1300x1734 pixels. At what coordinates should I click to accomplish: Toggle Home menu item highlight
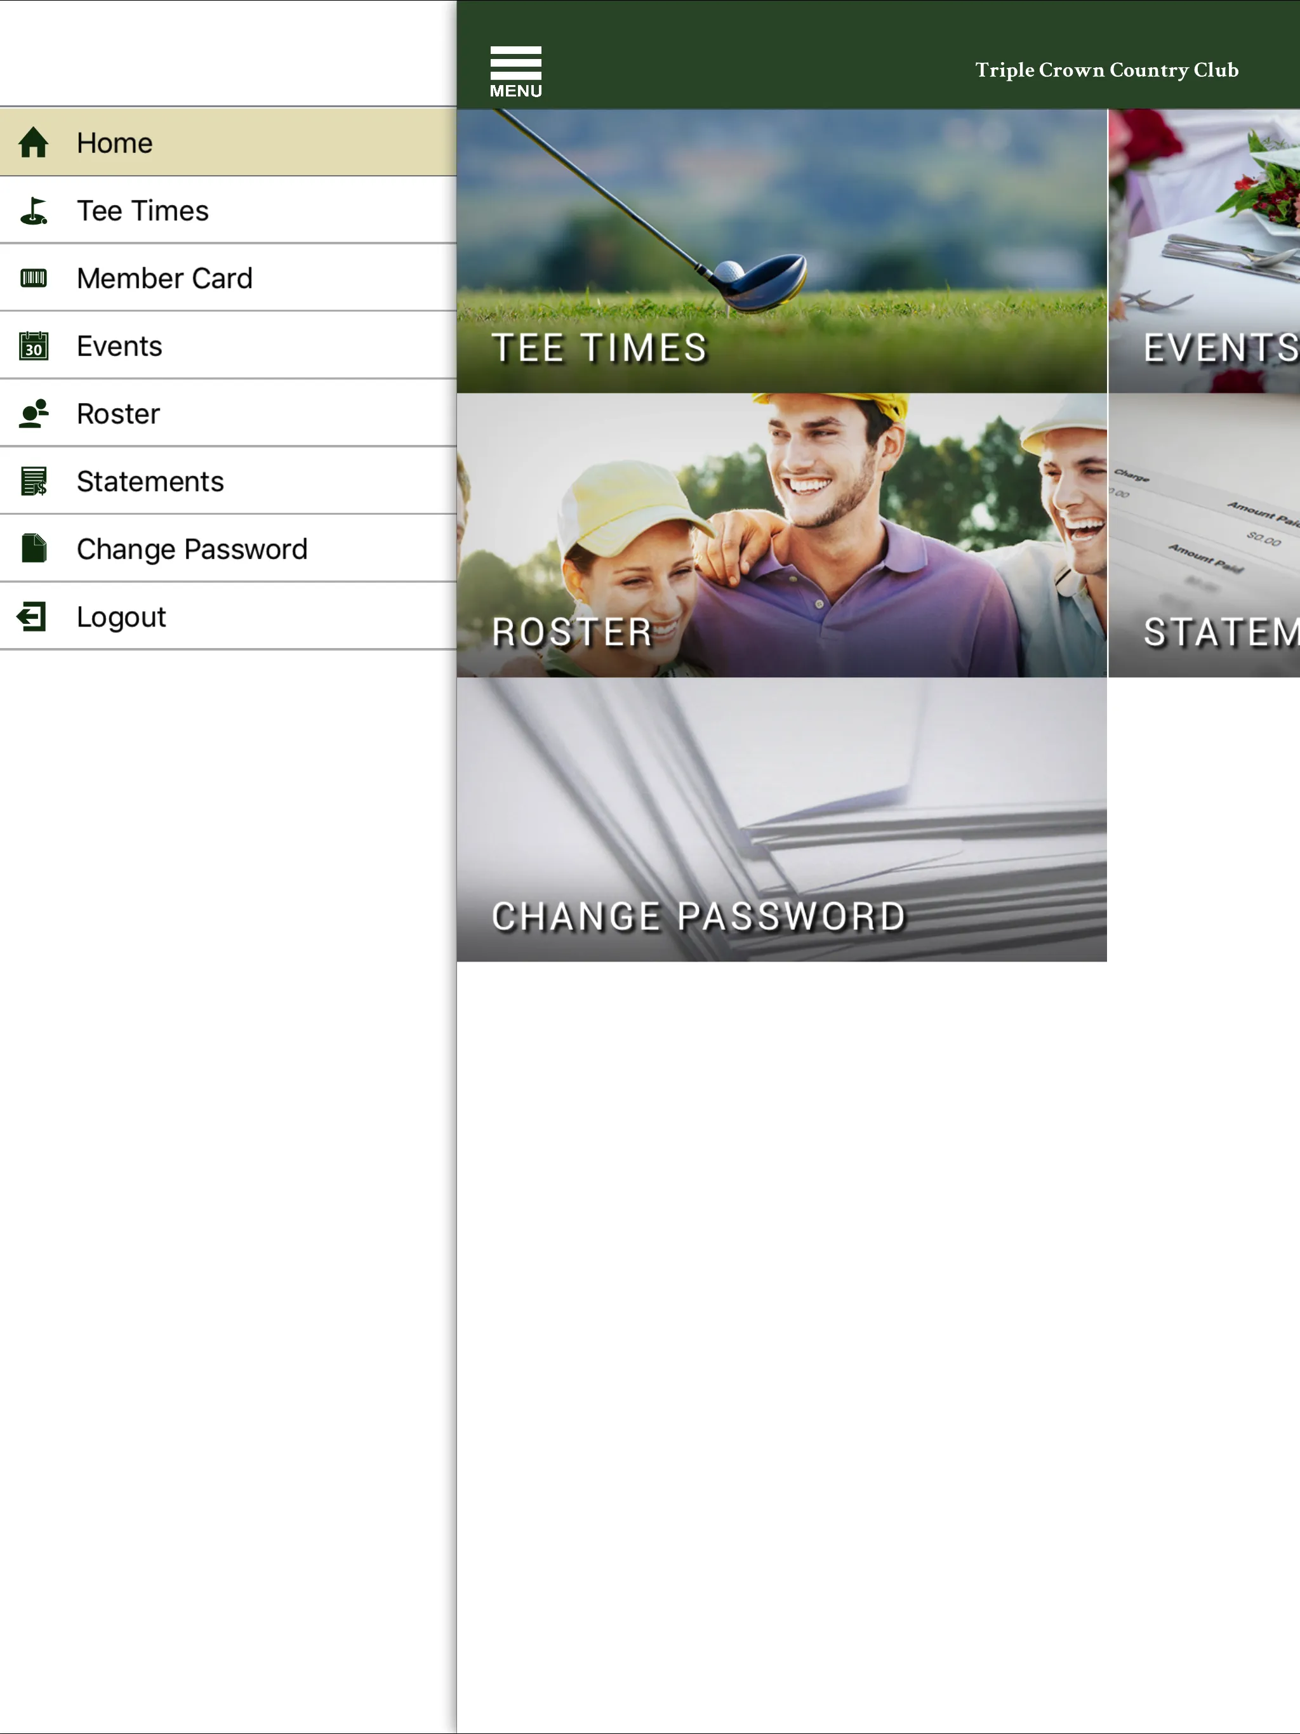(228, 142)
